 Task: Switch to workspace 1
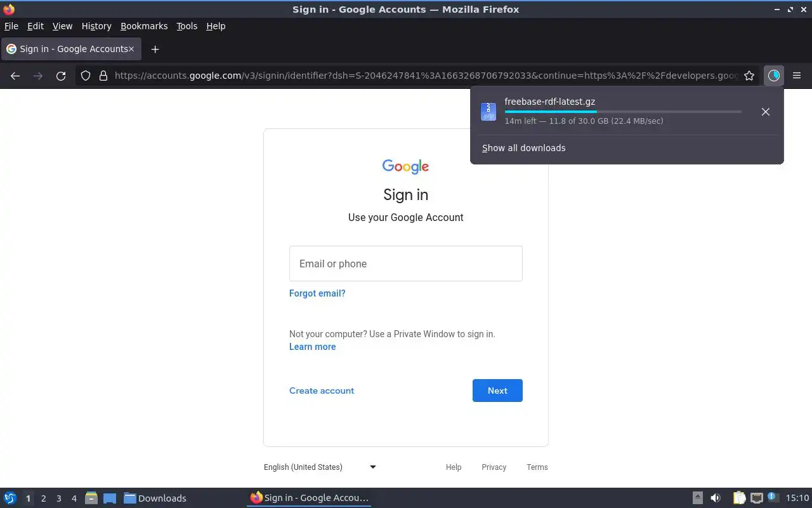28,498
